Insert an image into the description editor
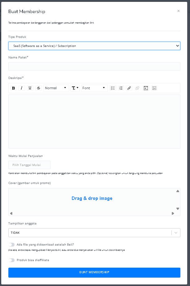This screenshot has height=286, width=190. [x=154, y=88]
